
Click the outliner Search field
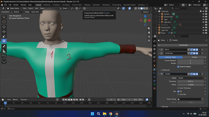(x=179, y=8)
